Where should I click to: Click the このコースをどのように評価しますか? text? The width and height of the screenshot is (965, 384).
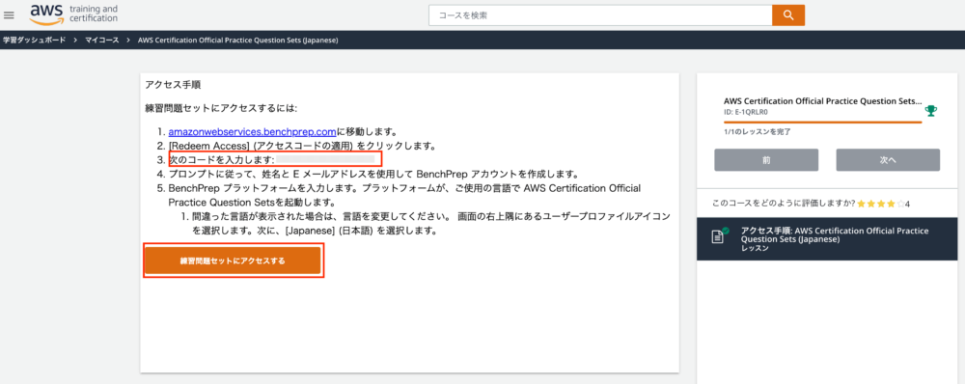(x=784, y=203)
